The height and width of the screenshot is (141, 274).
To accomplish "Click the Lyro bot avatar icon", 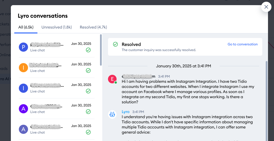I will click(112, 114).
